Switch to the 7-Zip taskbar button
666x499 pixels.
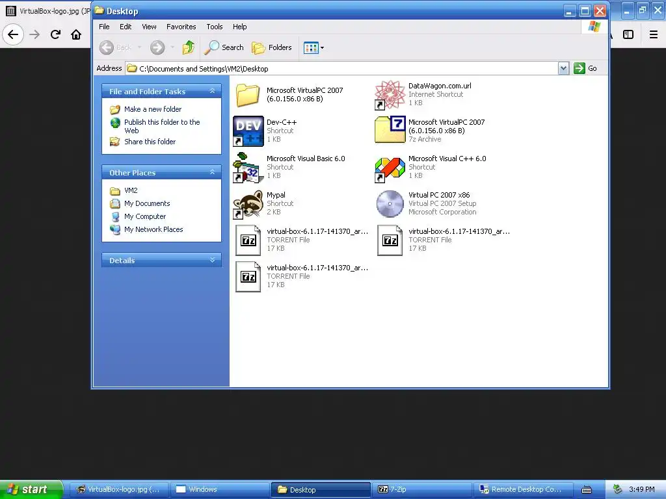coord(421,489)
